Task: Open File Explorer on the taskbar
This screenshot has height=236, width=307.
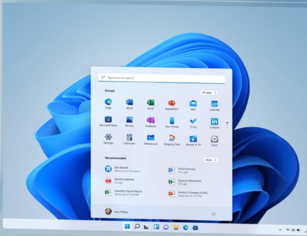Action: (176, 227)
